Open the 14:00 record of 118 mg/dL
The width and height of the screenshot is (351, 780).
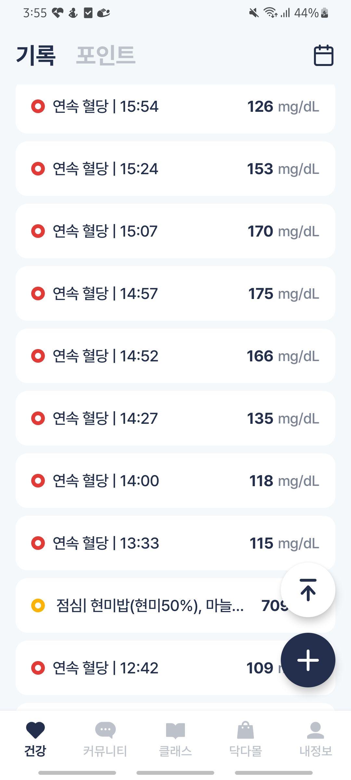(175, 481)
